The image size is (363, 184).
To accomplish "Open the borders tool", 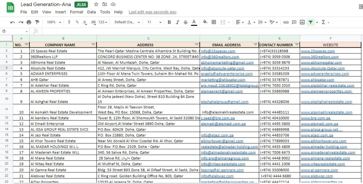I will (x=214, y=22).
